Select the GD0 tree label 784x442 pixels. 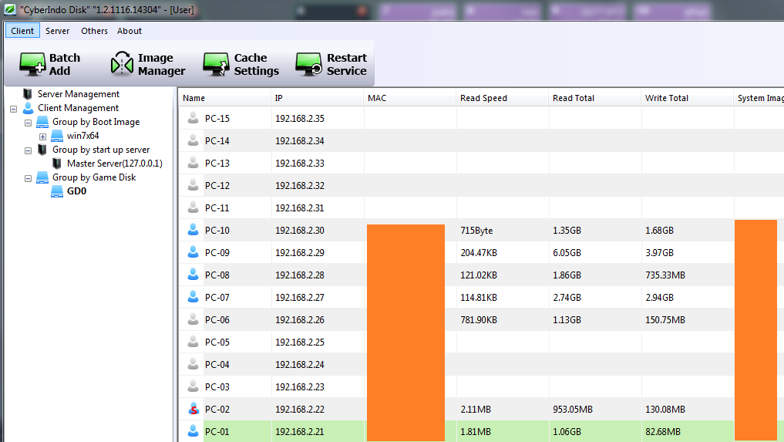click(76, 191)
